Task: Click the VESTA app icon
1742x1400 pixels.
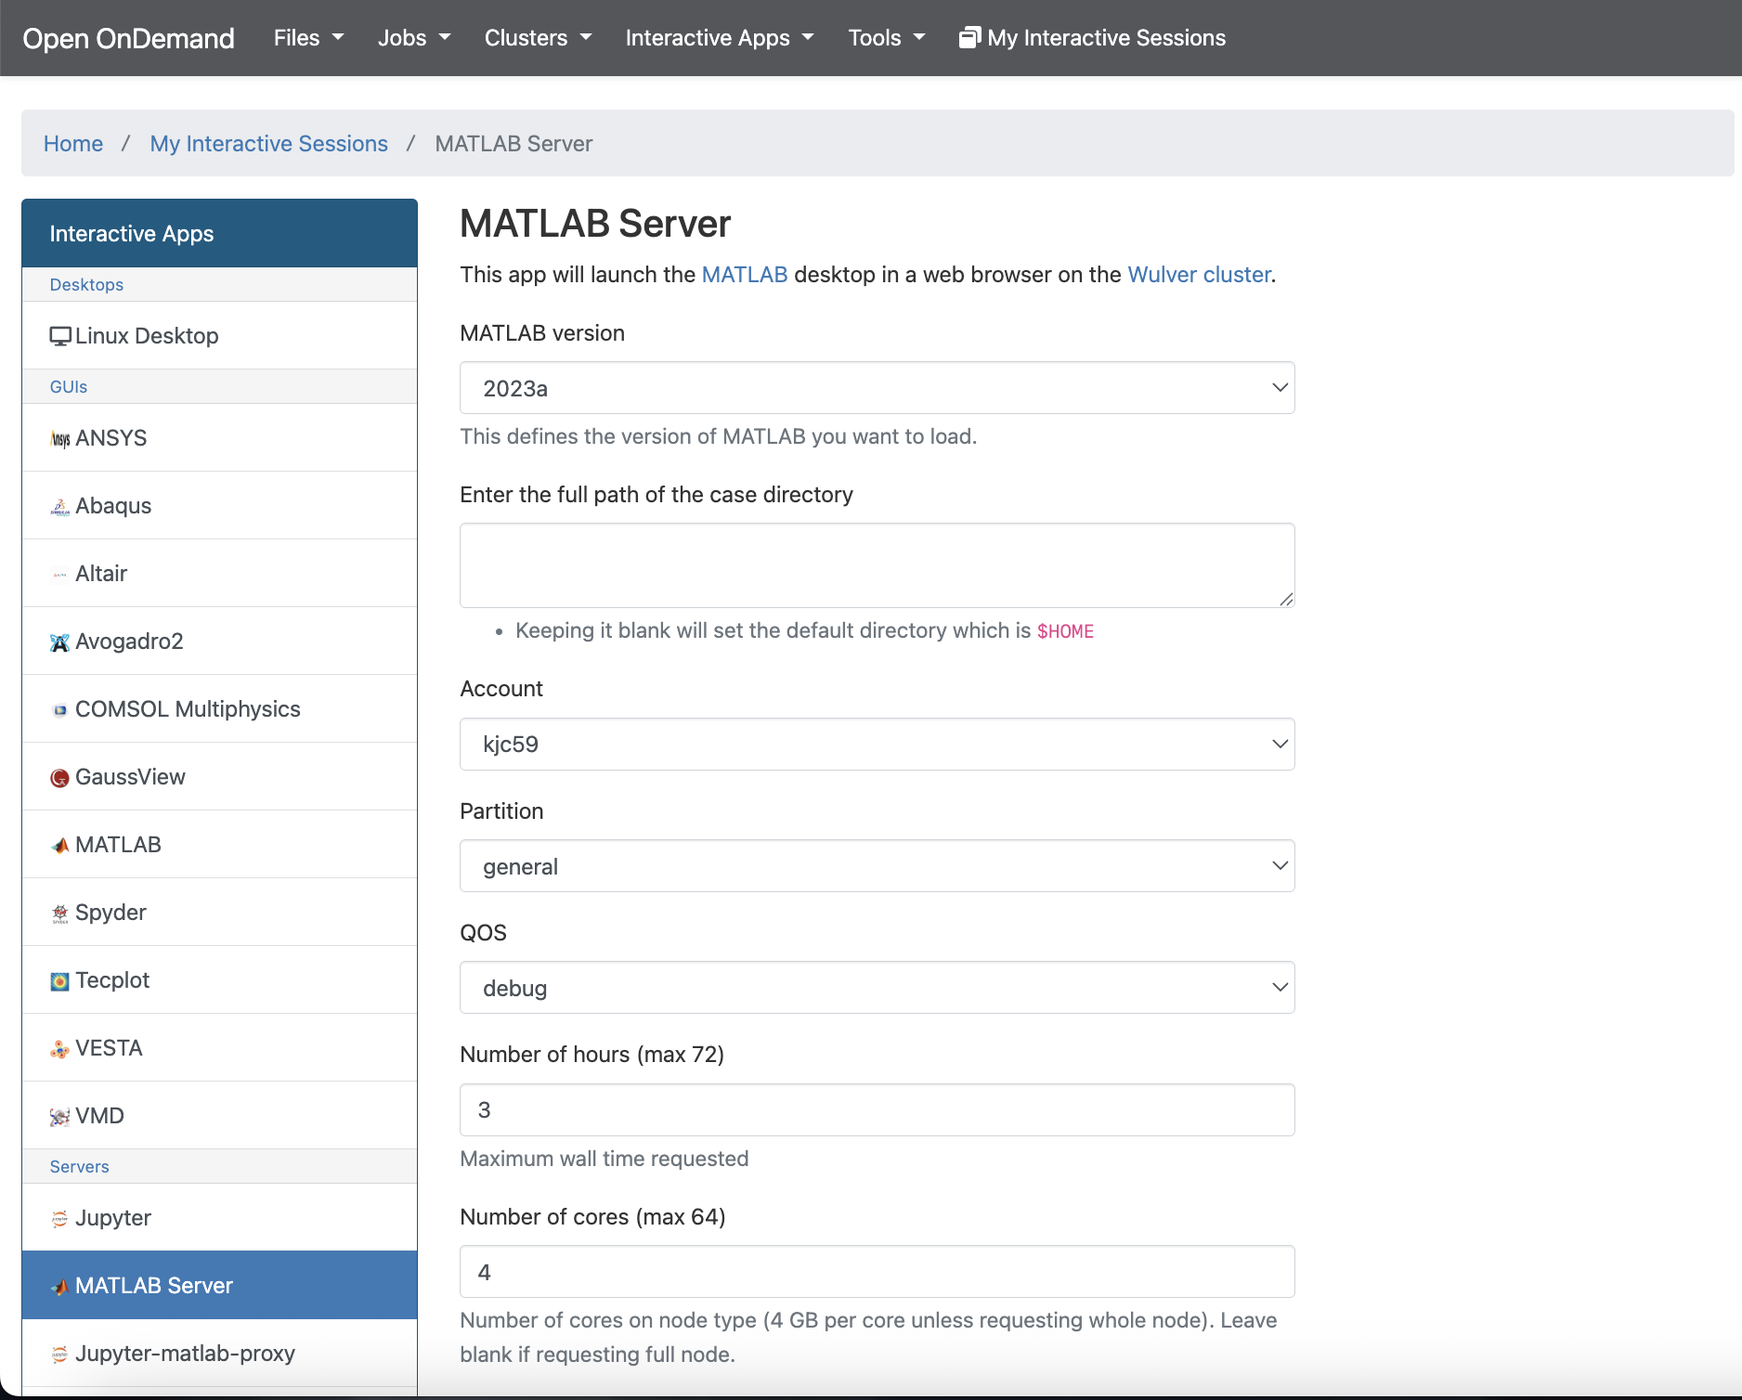Action: (x=60, y=1049)
